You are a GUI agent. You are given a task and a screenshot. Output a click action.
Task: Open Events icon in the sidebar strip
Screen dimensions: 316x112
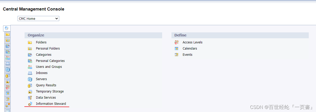pyautogui.click(x=8, y=99)
